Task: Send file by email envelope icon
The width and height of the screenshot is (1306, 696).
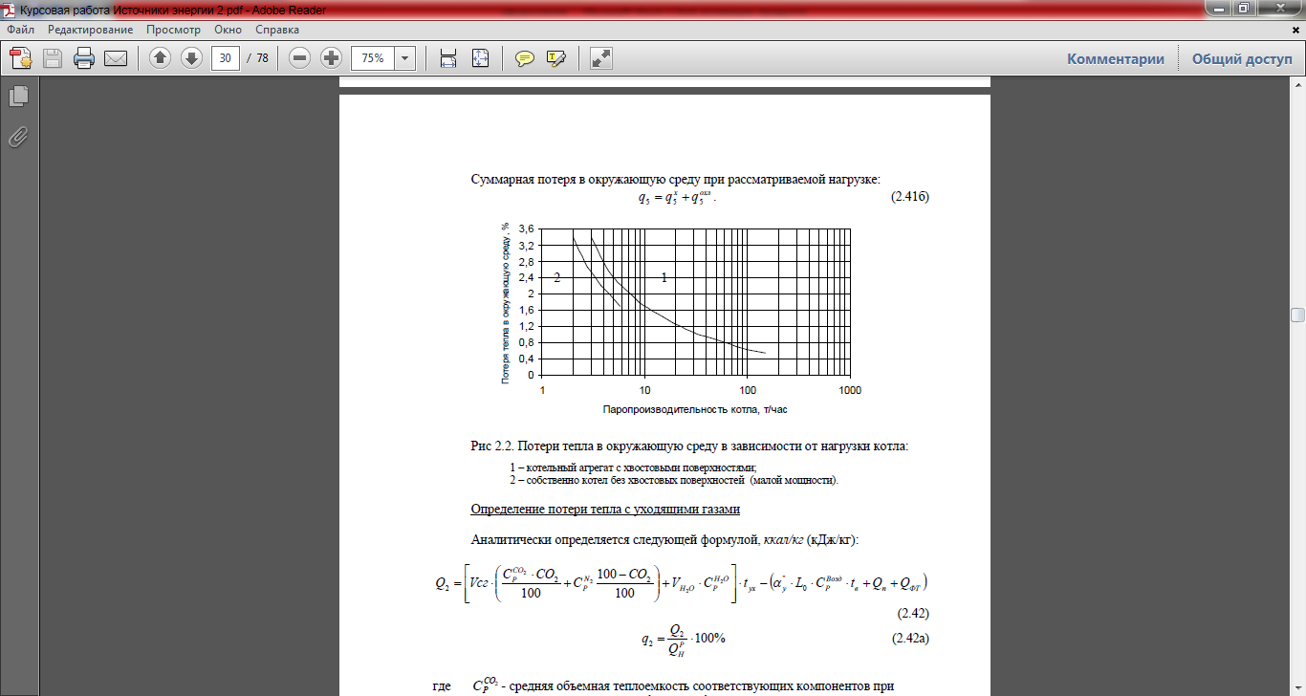Action: 116,58
